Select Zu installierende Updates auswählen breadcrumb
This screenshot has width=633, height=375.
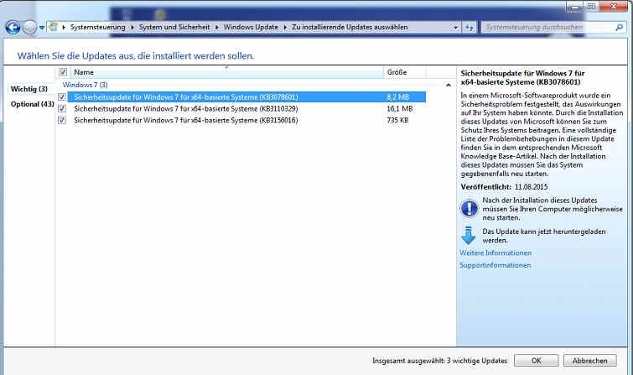click(x=350, y=27)
